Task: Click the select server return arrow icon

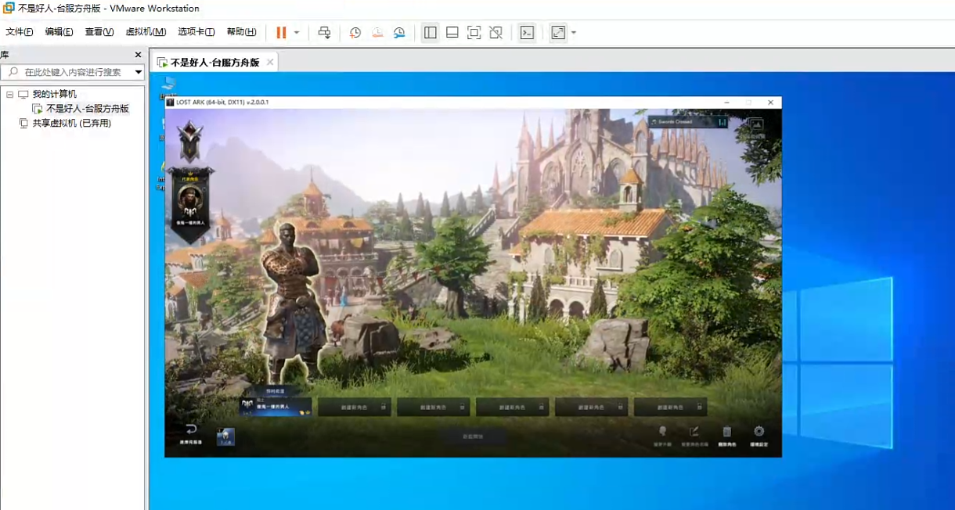Action: point(191,431)
